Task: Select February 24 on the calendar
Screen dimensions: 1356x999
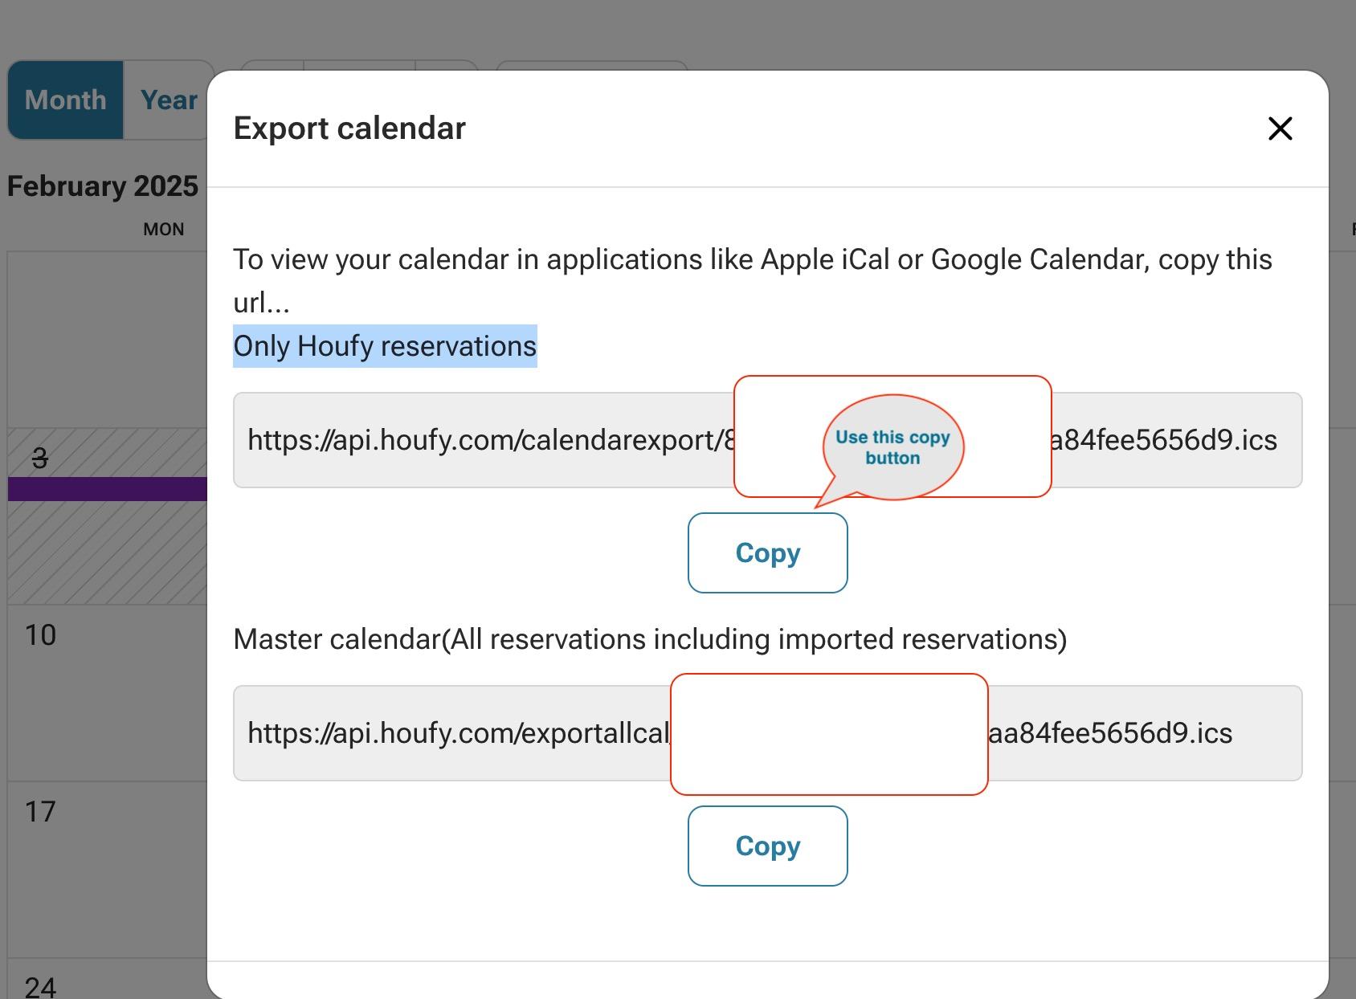Action: (40, 986)
